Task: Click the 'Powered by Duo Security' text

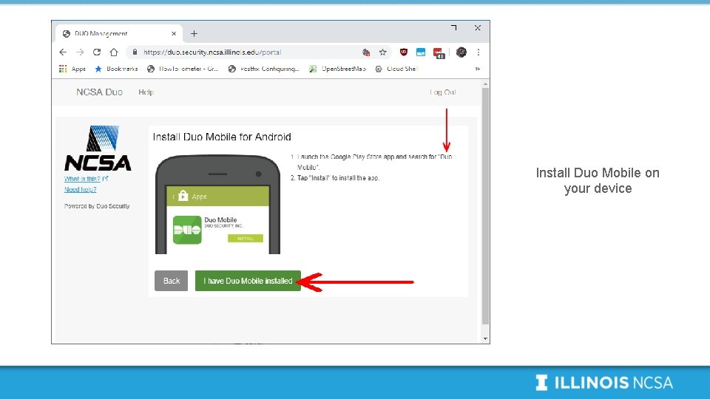Action: tap(97, 206)
